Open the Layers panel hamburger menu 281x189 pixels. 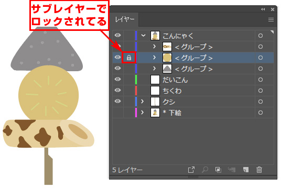[x=271, y=19]
